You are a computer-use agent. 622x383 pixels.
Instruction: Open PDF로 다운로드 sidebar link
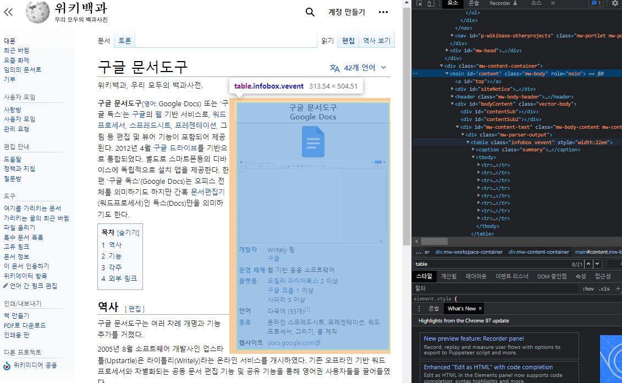[x=25, y=325]
